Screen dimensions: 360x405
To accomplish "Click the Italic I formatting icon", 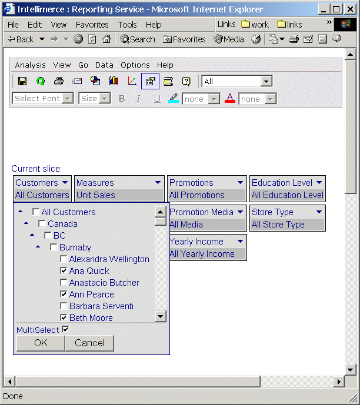I will pyautogui.click(x=139, y=99).
